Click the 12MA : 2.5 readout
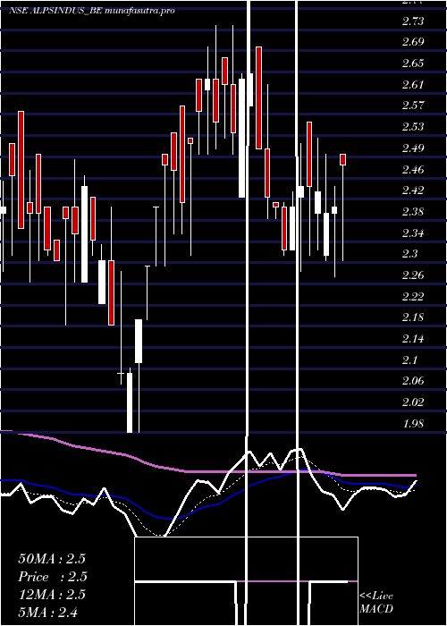The height and width of the screenshot is (626, 447). [52, 595]
